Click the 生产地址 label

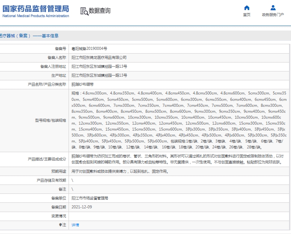58,75
